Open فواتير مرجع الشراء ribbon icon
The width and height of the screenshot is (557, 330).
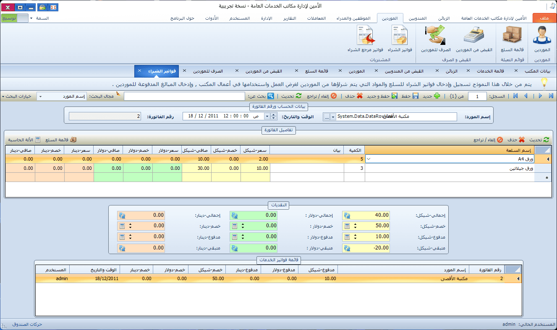coord(365,39)
